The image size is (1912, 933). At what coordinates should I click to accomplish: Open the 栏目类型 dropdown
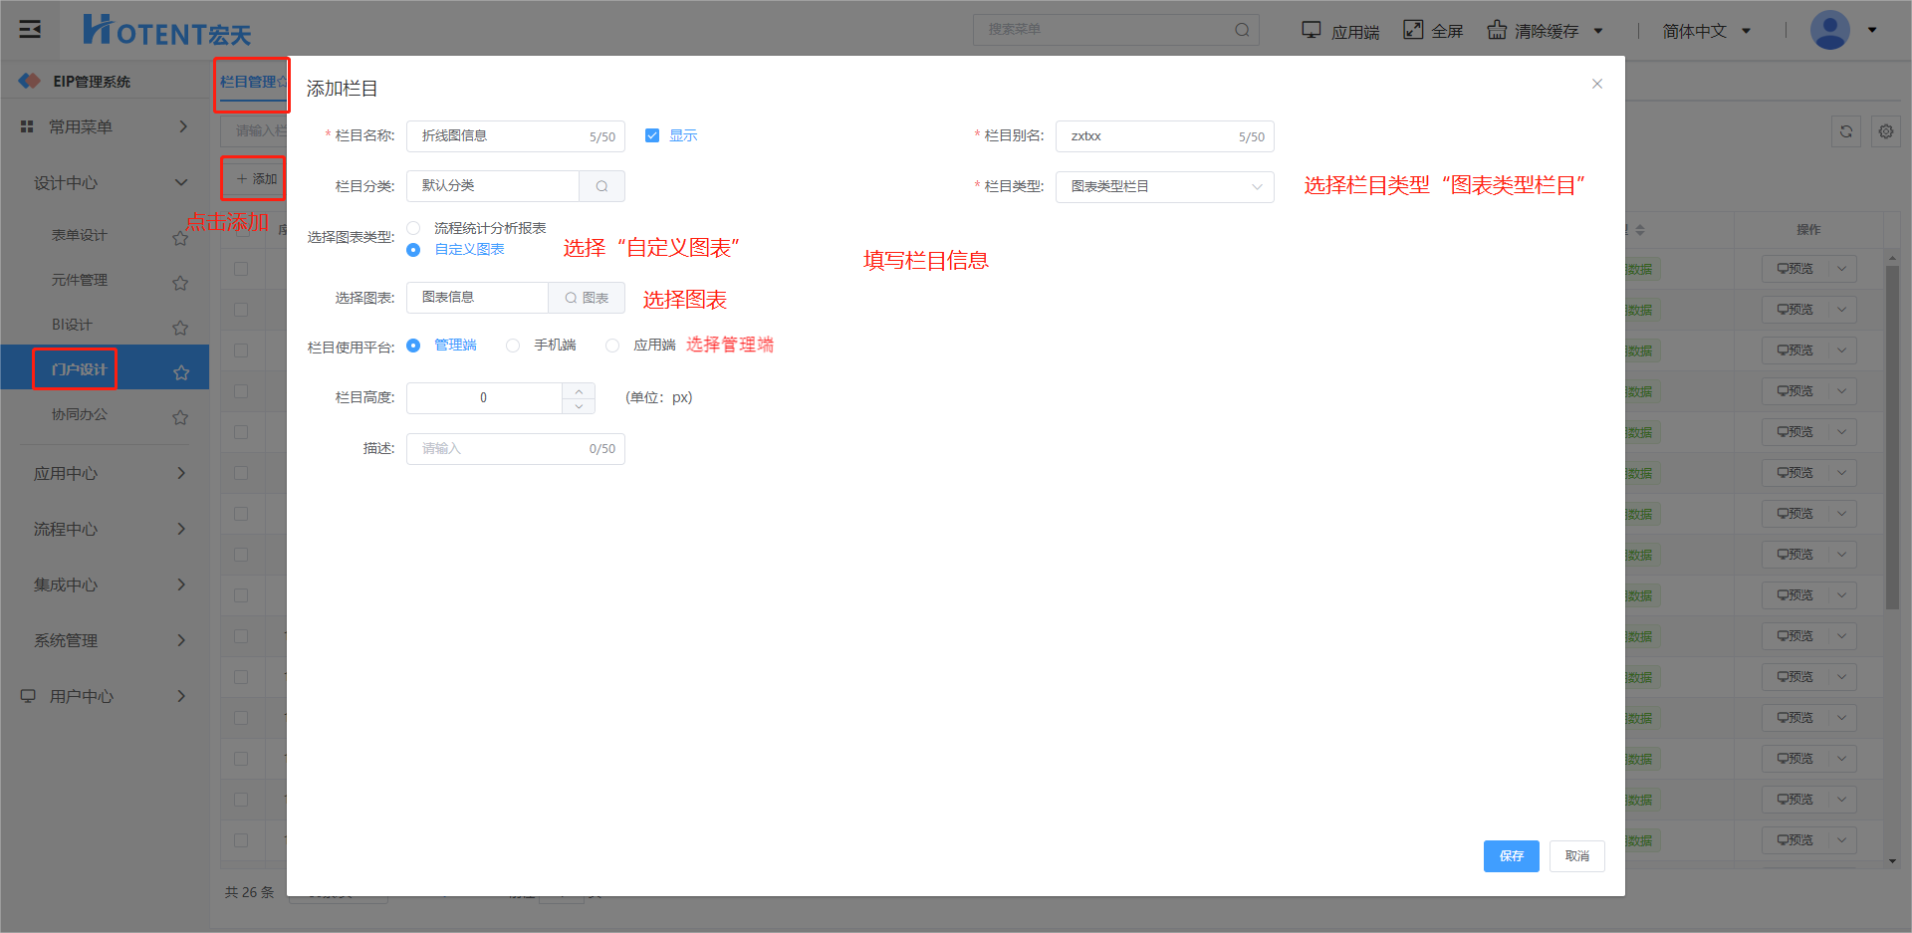[1164, 186]
